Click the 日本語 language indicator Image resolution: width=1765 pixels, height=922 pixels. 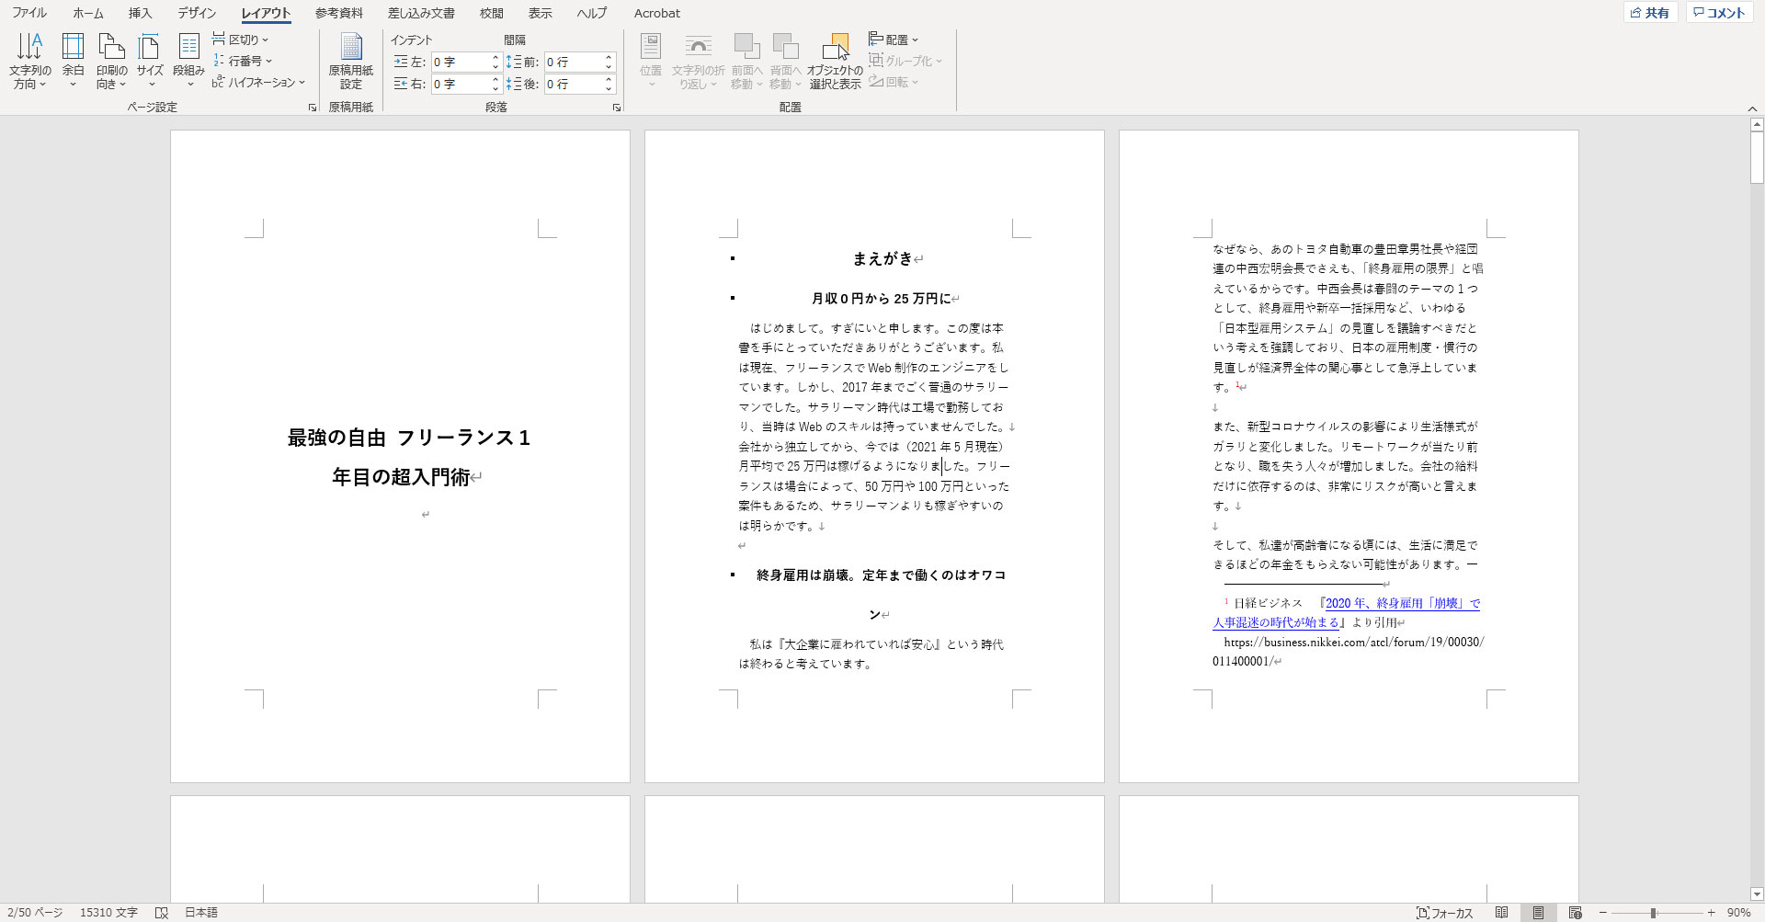(201, 913)
